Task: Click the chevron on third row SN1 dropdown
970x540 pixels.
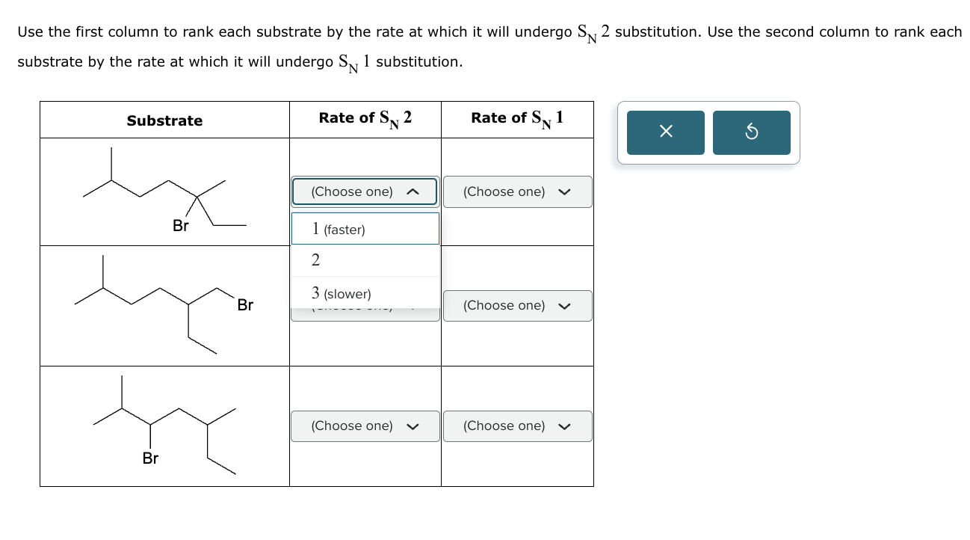Action: (x=566, y=426)
